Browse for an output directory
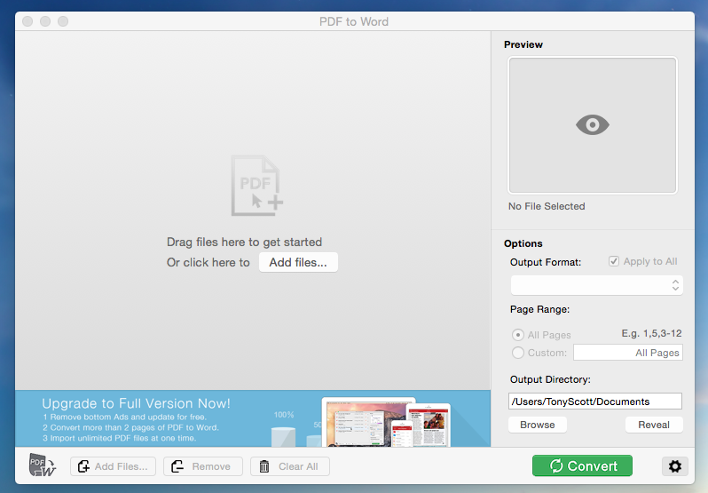Image resolution: width=708 pixels, height=493 pixels. point(538,425)
